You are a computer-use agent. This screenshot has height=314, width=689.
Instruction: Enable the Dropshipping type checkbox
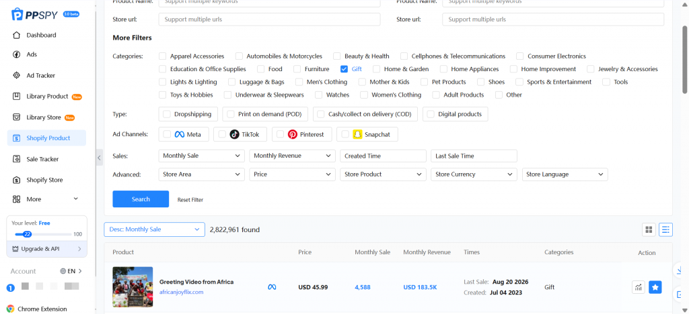point(167,114)
